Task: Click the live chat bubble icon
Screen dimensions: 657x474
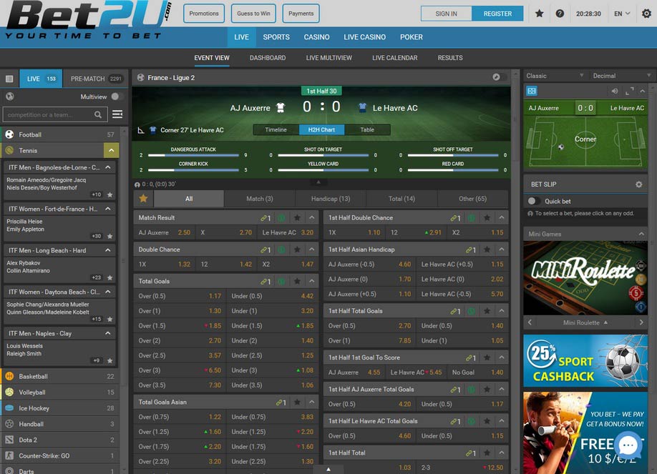Action: point(628,445)
